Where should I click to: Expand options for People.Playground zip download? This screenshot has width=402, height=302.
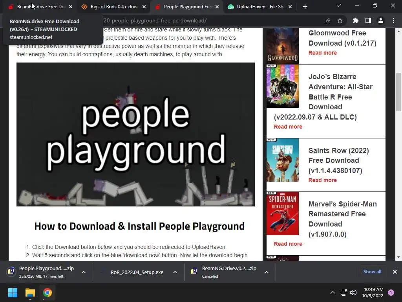pyautogui.click(x=84, y=272)
